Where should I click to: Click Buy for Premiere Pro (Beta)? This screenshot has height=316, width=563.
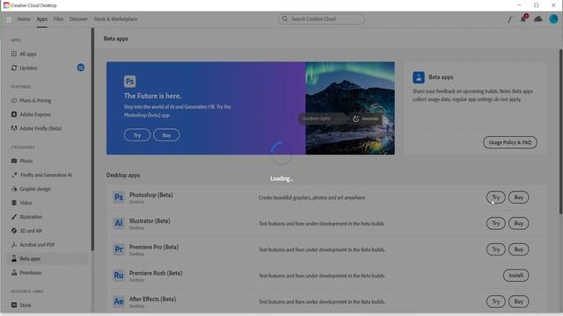pyautogui.click(x=519, y=249)
